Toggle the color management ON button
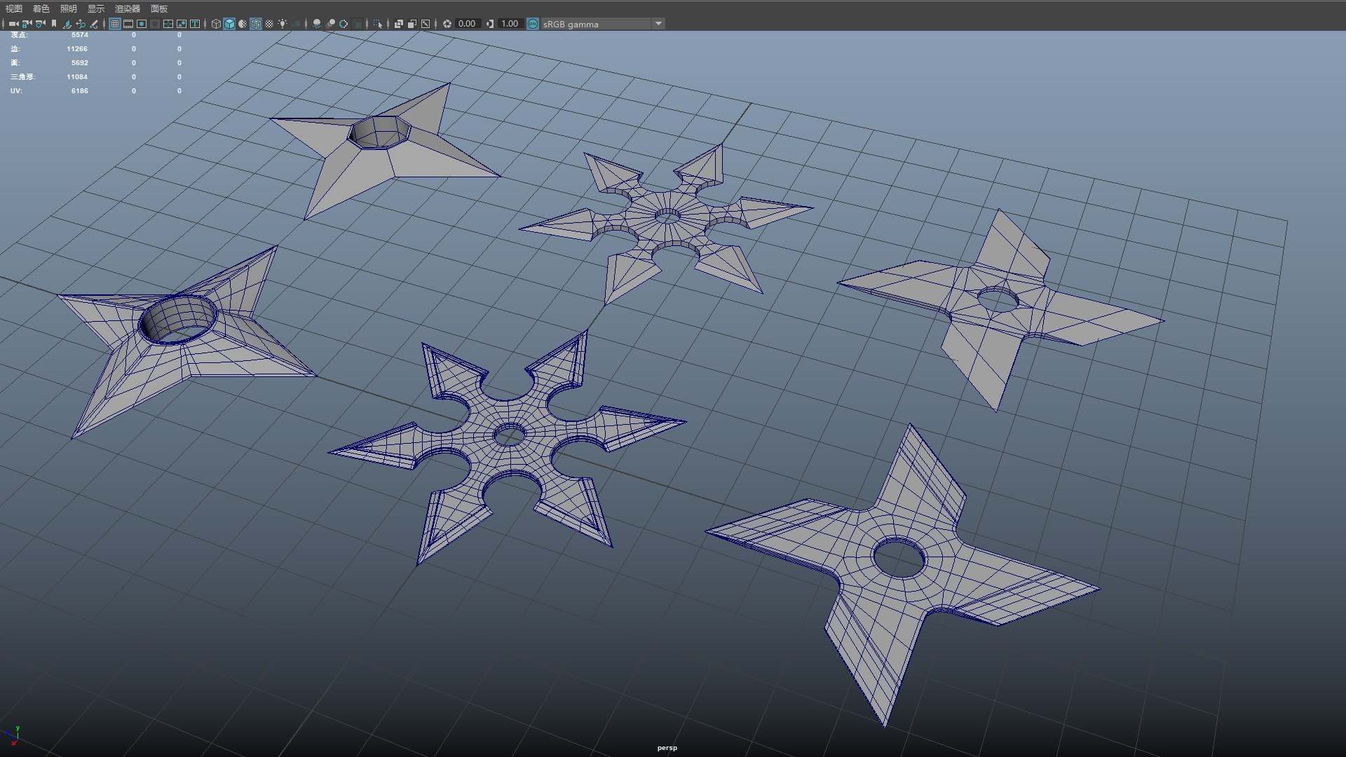 pyautogui.click(x=533, y=24)
